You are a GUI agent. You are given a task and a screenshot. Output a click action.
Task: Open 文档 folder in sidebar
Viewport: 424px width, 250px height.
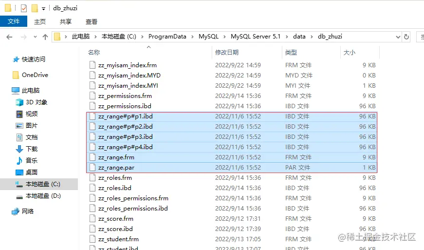tap(31, 137)
